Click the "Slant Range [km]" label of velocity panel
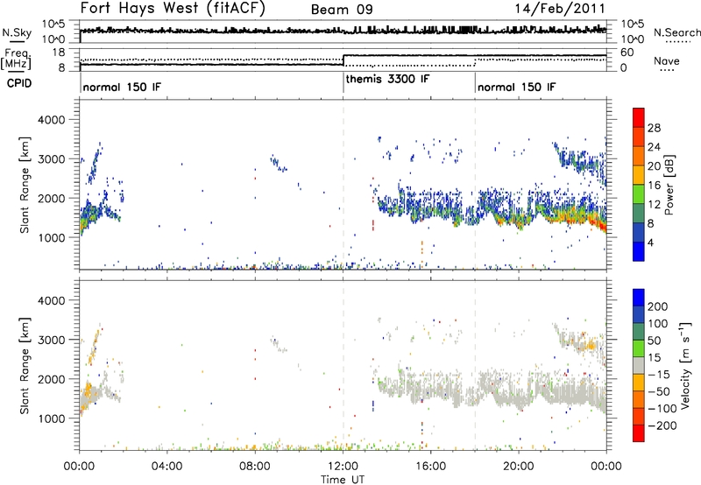This screenshot has height=485, width=701. click(x=25, y=366)
